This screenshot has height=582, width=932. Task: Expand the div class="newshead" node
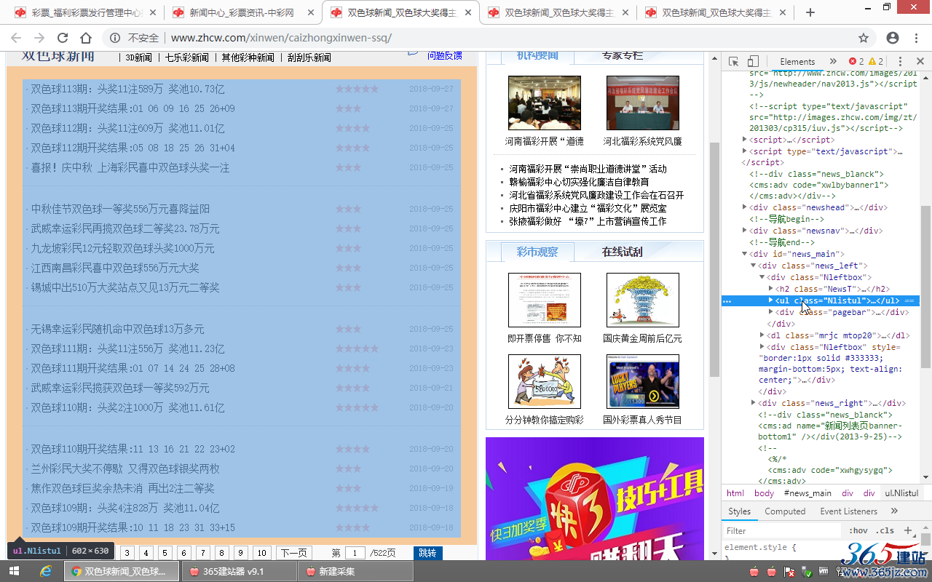tap(745, 207)
